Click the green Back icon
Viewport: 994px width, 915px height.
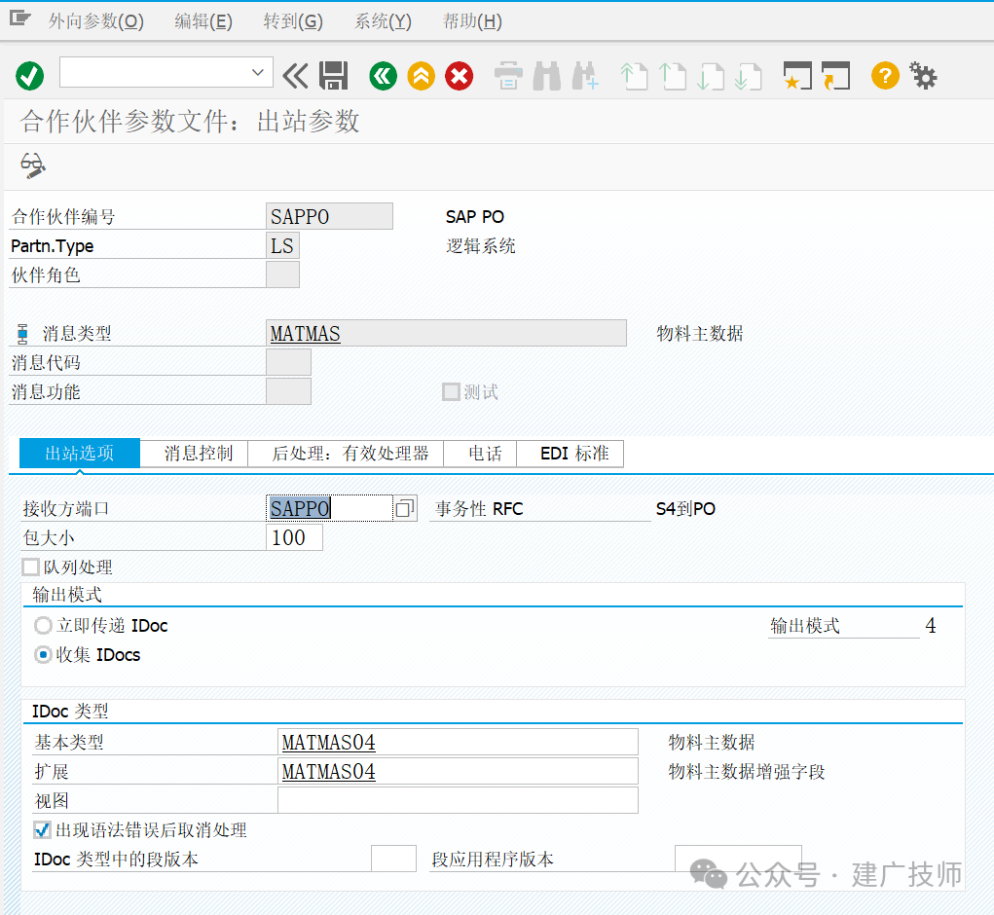[x=383, y=76]
